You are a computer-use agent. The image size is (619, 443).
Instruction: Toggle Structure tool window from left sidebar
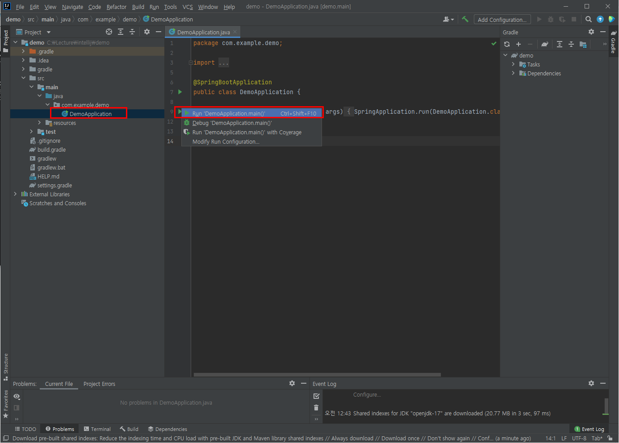(5, 367)
